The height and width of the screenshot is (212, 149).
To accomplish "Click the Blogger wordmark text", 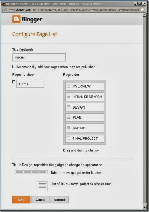I will (32, 19).
